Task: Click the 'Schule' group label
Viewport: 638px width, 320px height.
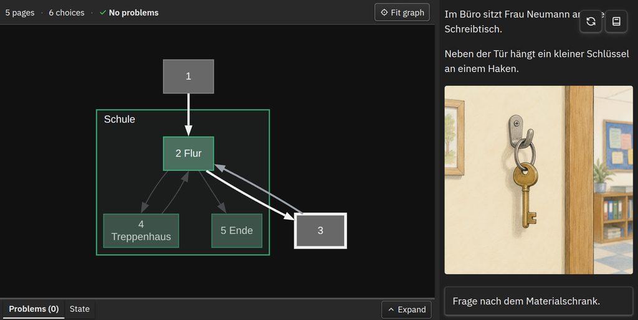Action: (x=119, y=119)
